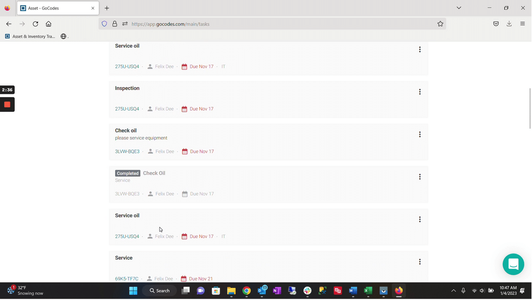Click calendar icon on Inspection task

coord(184,109)
